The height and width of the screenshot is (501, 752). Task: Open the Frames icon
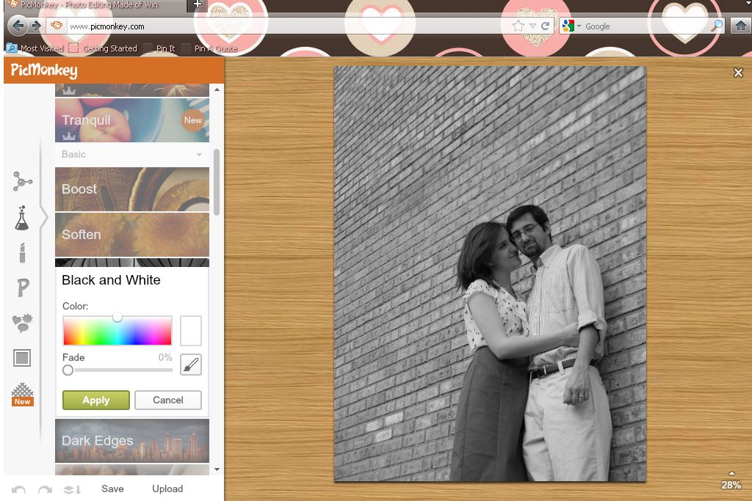click(x=22, y=358)
